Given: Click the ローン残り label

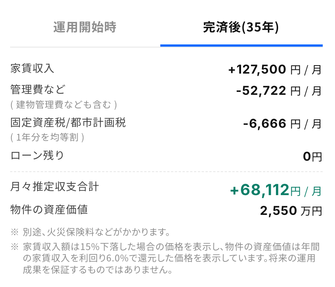Looking at the screenshot, I should (x=37, y=156).
